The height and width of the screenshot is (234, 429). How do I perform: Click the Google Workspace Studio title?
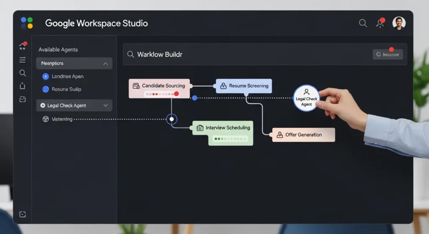point(96,23)
